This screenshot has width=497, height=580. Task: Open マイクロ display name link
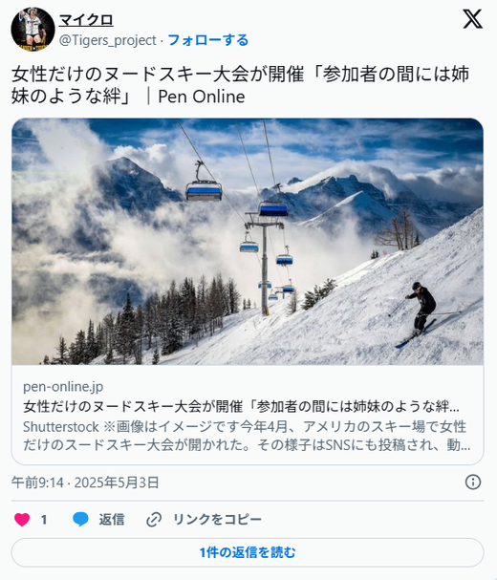pos(86,20)
